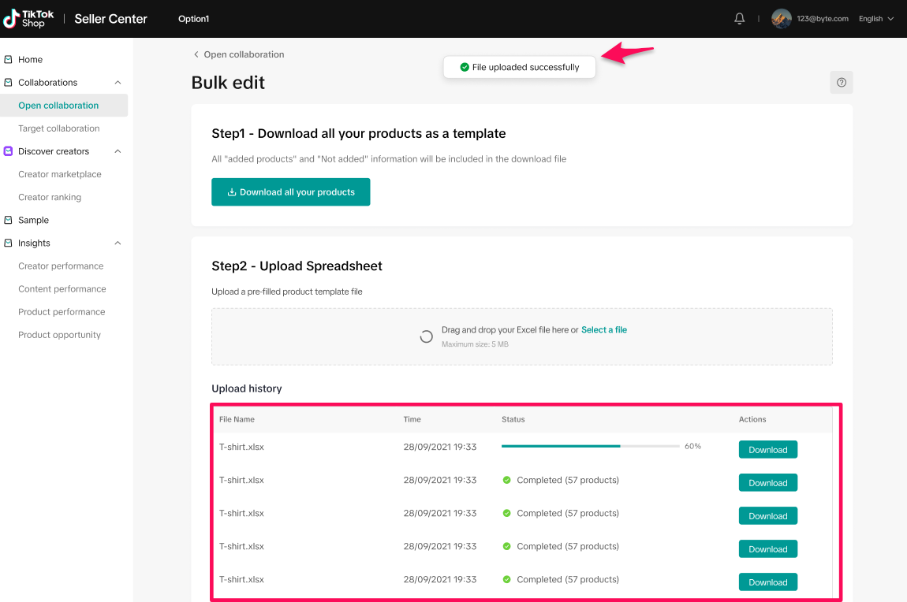Click the 60% upload progress bar
907x602 pixels.
[x=590, y=446]
